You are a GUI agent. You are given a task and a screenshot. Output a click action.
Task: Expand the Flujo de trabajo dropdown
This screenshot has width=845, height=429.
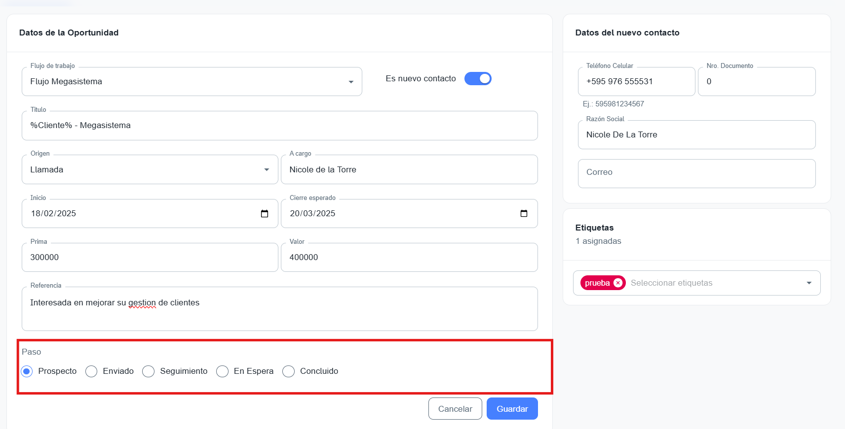click(x=350, y=82)
